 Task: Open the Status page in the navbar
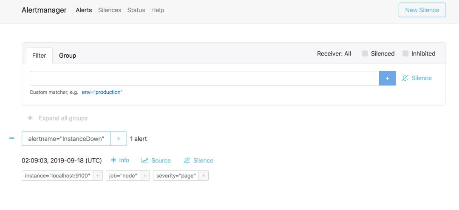(x=136, y=10)
